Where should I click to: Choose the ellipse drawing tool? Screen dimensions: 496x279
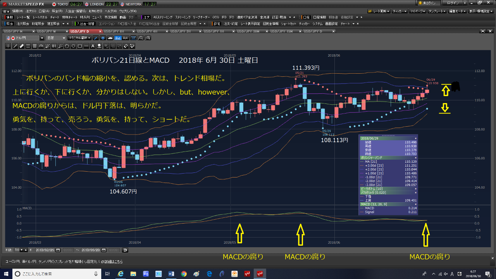click(x=73, y=46)
